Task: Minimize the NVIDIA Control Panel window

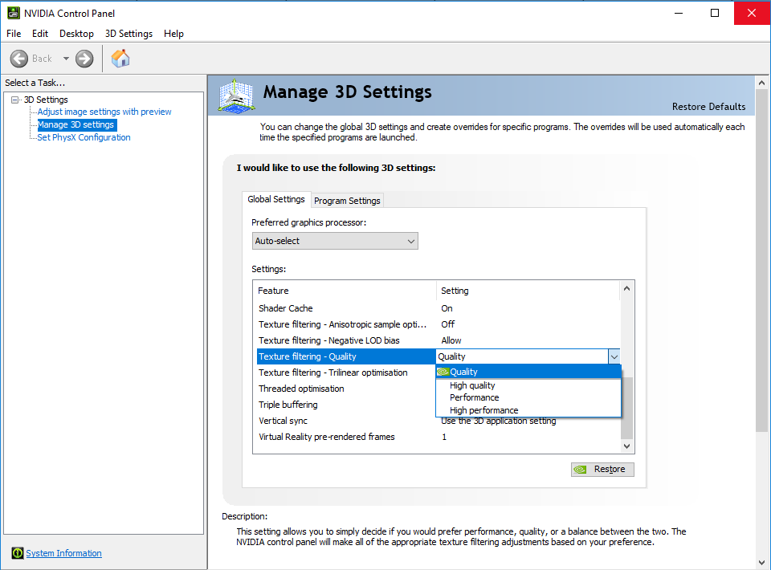Action: [x=679, y=14]
